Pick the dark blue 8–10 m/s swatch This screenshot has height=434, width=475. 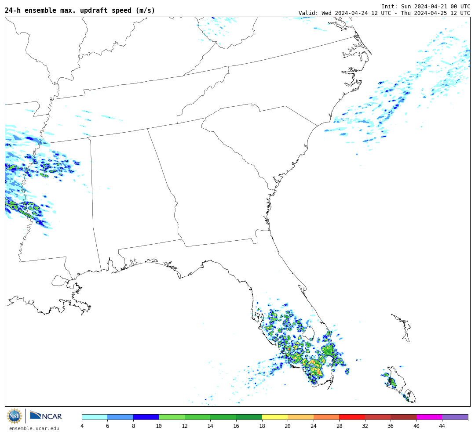(146, 417)
